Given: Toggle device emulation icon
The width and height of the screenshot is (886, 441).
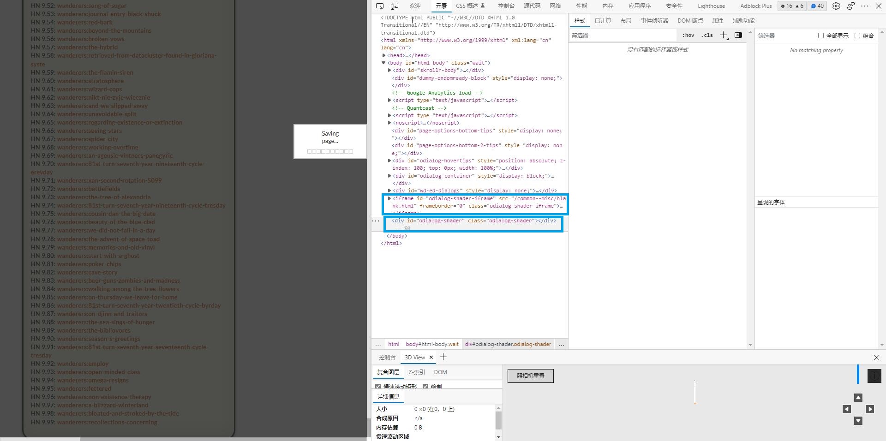Looking at the screenshot, I should pos(395,6).
